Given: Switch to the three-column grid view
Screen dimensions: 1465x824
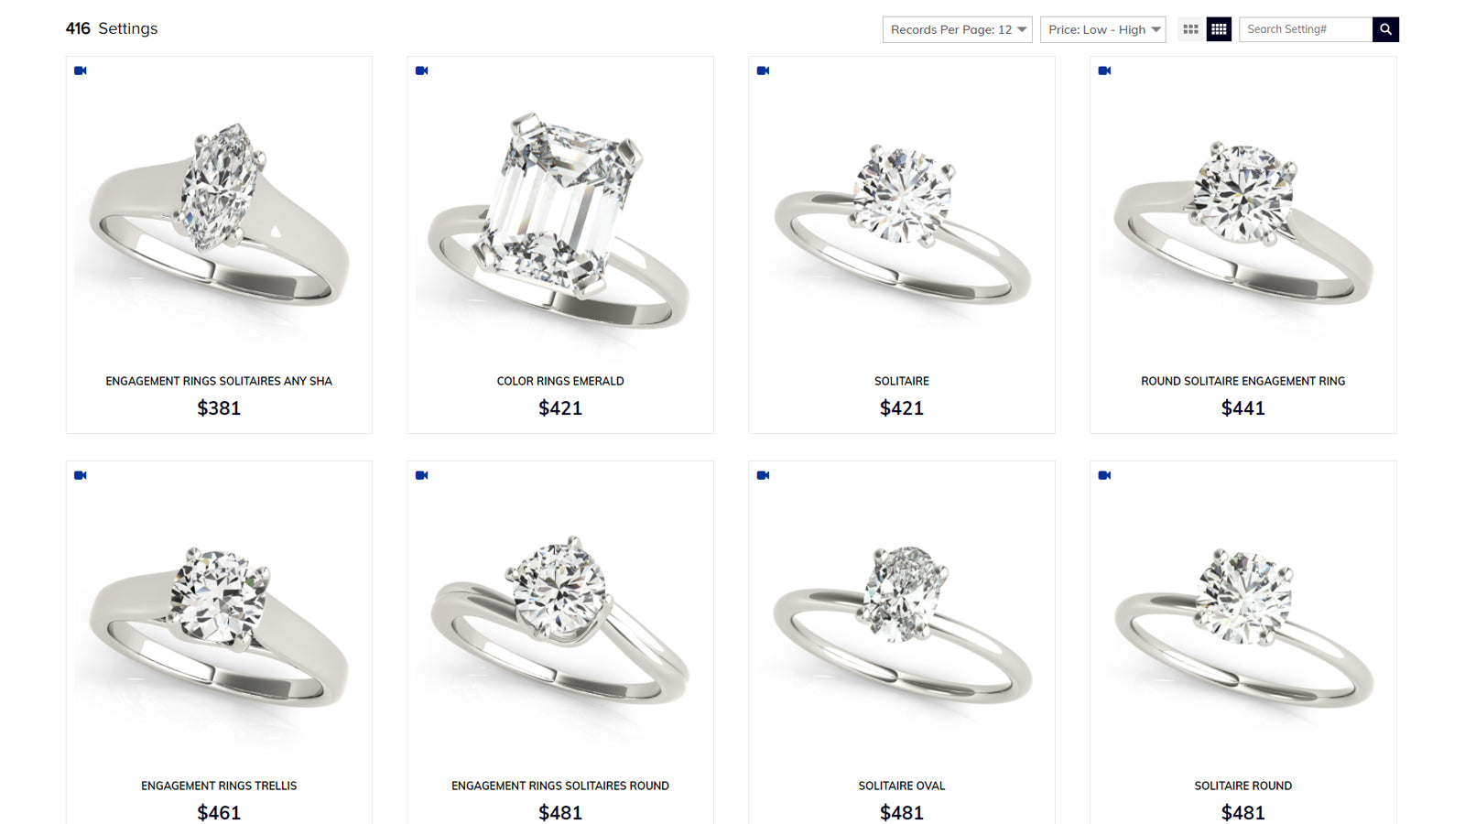Looking at the screenshot, I should click(x=1190, y=29).
